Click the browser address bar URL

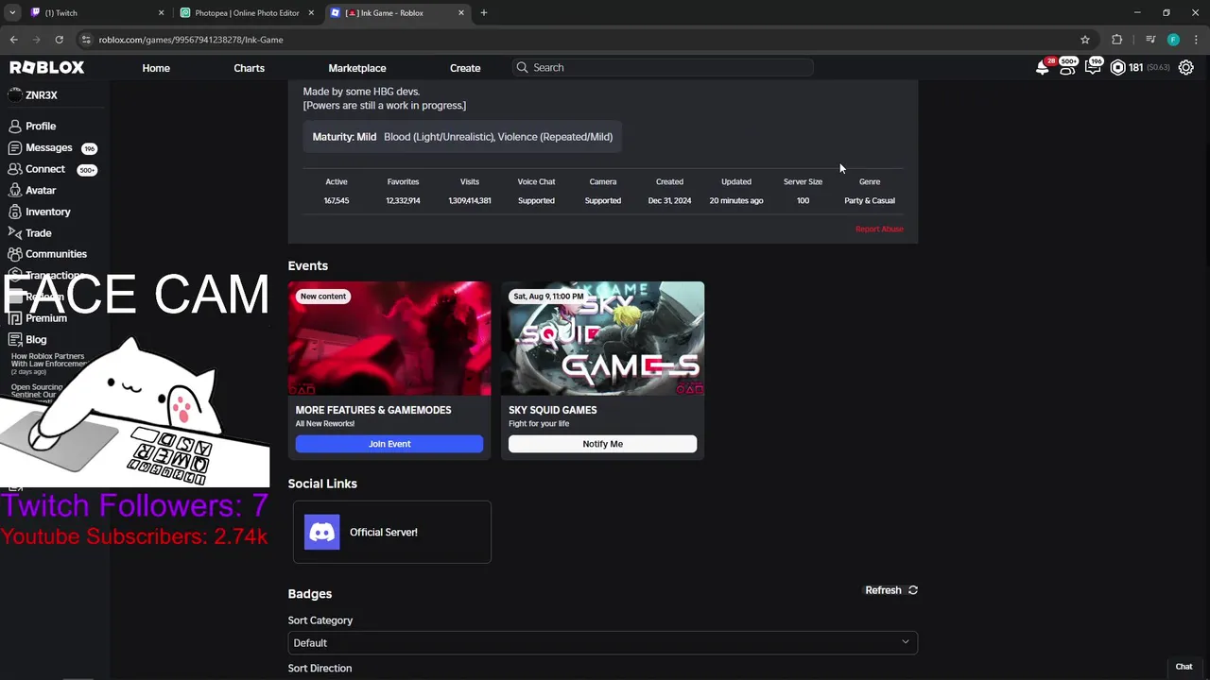(x=191, y=40)
